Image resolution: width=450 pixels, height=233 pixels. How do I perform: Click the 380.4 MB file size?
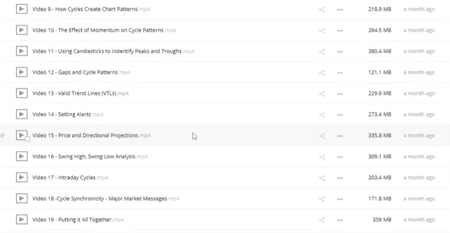point(379,51)
